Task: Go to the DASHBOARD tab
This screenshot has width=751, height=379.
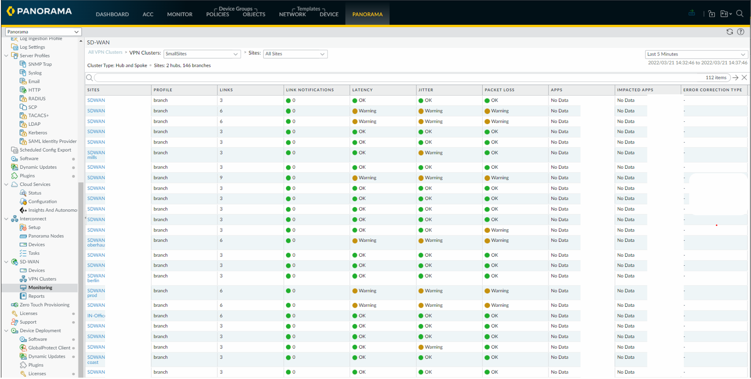Action: tap(112, 14)
